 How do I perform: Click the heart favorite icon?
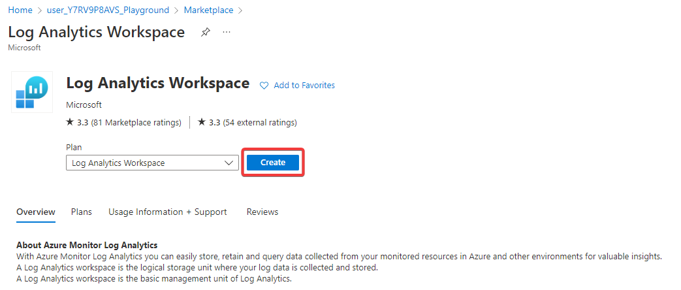264,86
